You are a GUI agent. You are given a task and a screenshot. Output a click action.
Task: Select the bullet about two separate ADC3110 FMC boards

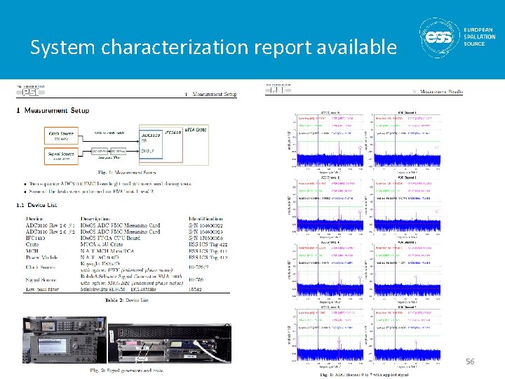coord(110,184)
